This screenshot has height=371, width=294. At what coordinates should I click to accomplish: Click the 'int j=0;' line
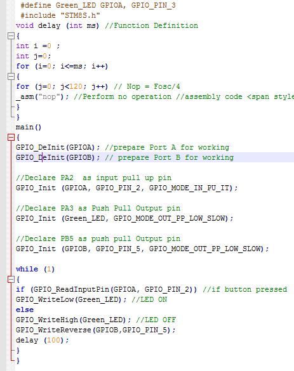point(34,56)
